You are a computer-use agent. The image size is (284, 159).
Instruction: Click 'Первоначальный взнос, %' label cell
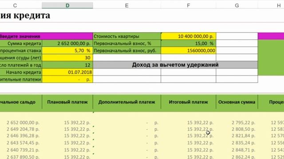(x=127, y=43)
